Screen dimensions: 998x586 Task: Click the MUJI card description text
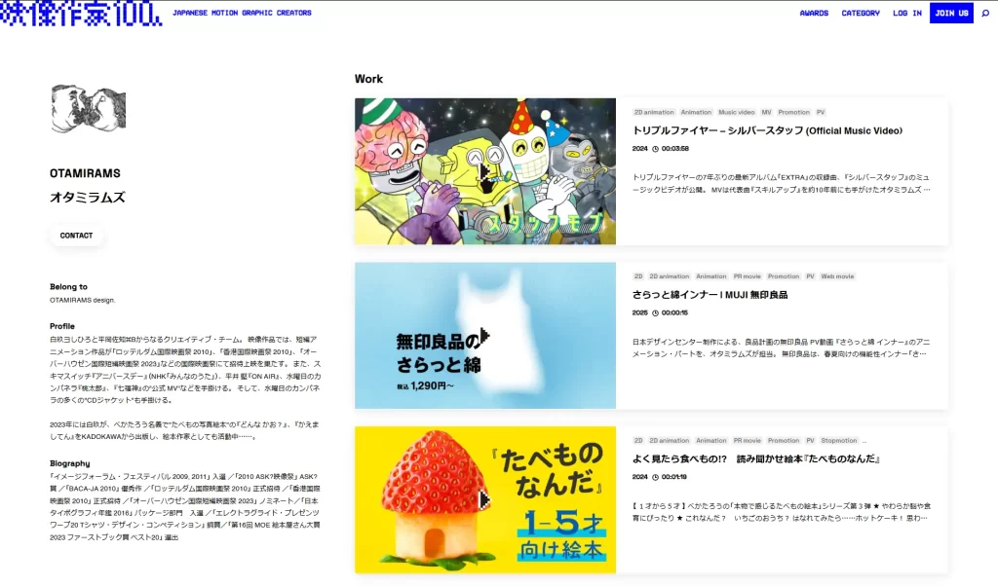(782, 348)
